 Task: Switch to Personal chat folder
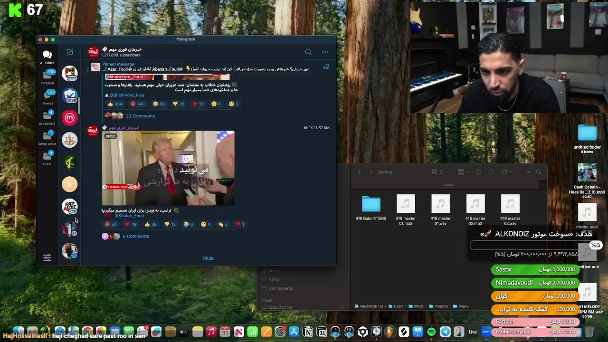tap(47, 77)
